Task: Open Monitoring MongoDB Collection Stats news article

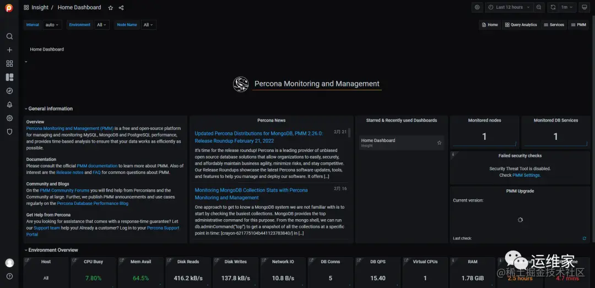Action: tap(251, 193)
